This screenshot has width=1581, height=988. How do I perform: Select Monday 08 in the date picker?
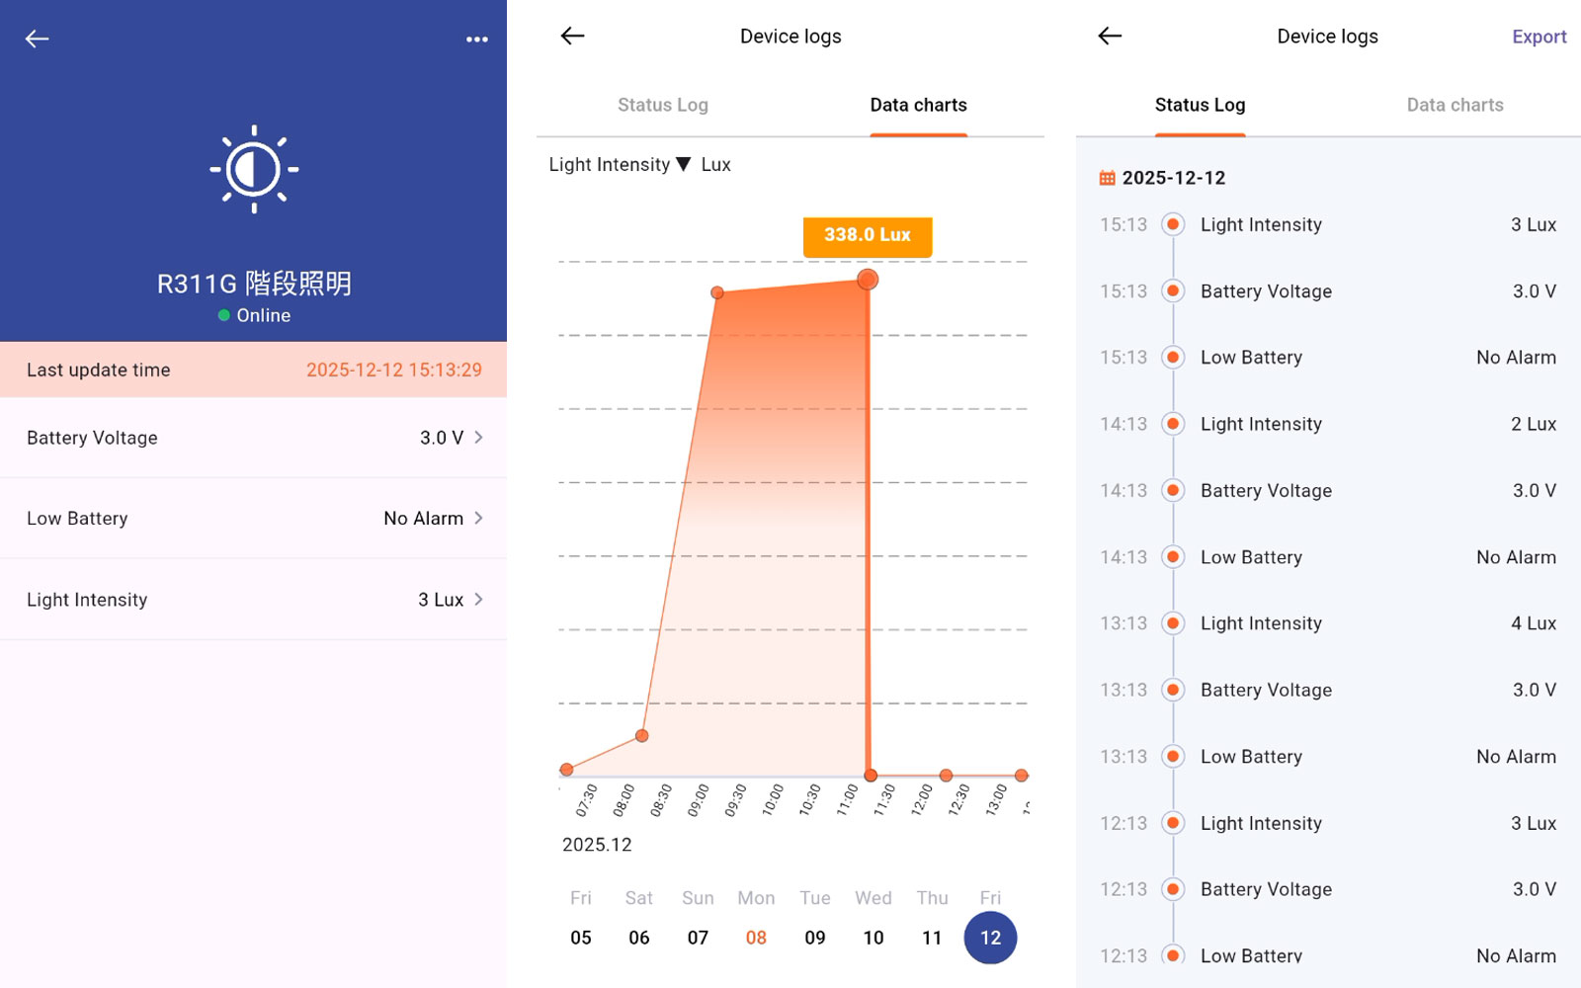pos(756,937)
